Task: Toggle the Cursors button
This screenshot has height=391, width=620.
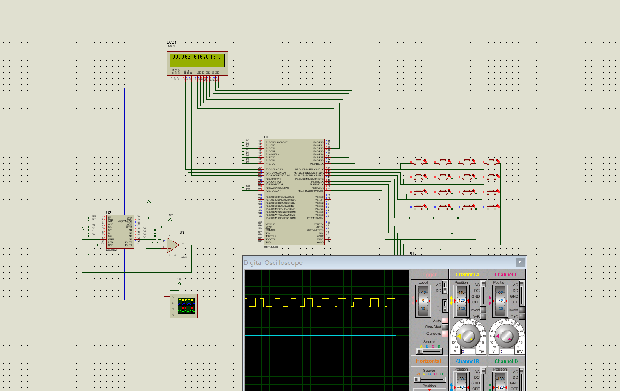Action: 444,334
